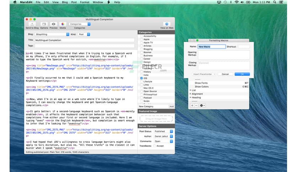Open the Blog selection dropdown
Screen dimensions: 297x172
click(52, 34)
